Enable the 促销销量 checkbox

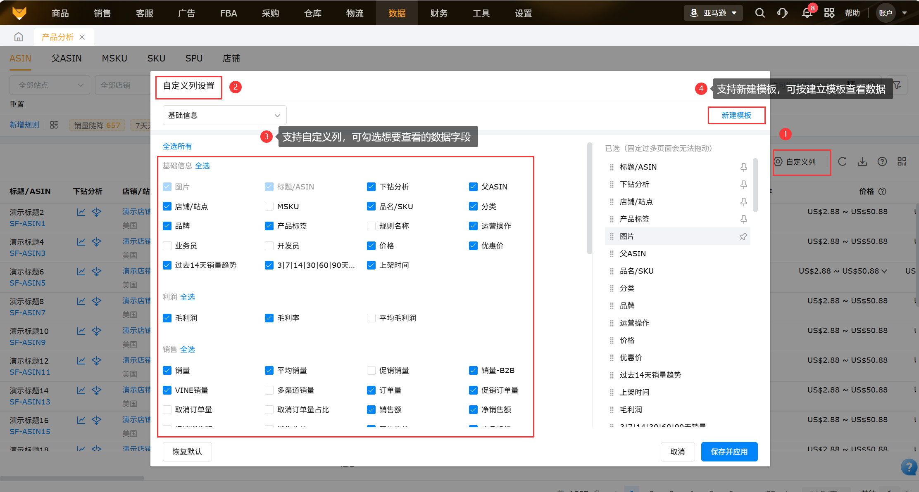[371, 371]
